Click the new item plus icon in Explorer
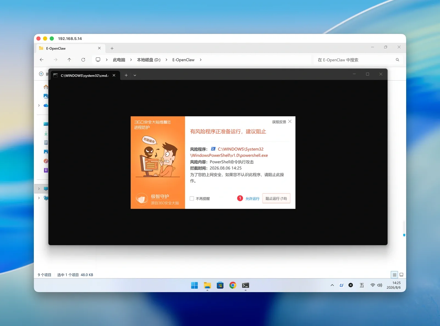This screenshot has height=326, width=440. tap(41, 74)
